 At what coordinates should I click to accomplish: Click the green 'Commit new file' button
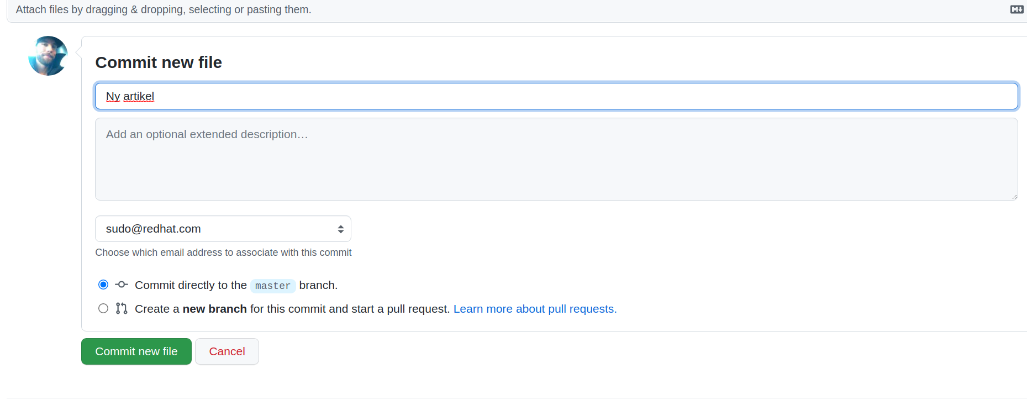click(136, 351)
